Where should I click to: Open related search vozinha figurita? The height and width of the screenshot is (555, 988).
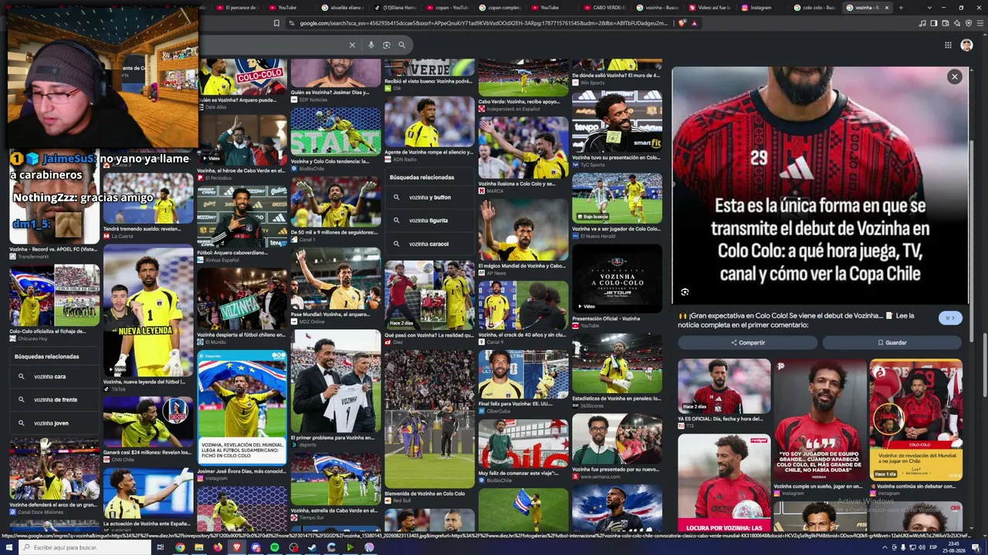430,220
